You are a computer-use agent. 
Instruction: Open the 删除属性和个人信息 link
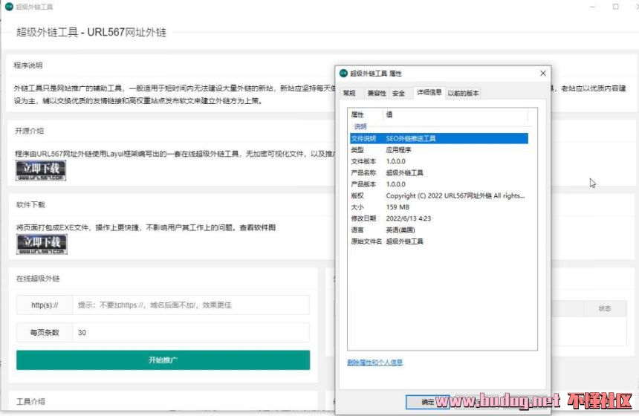click(374, 363)
